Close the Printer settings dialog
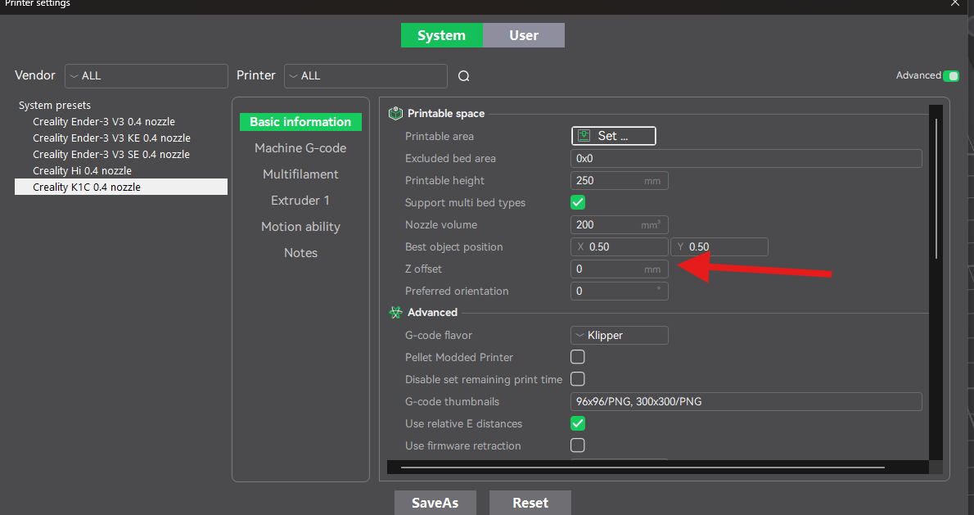 (x=955, y=3)
